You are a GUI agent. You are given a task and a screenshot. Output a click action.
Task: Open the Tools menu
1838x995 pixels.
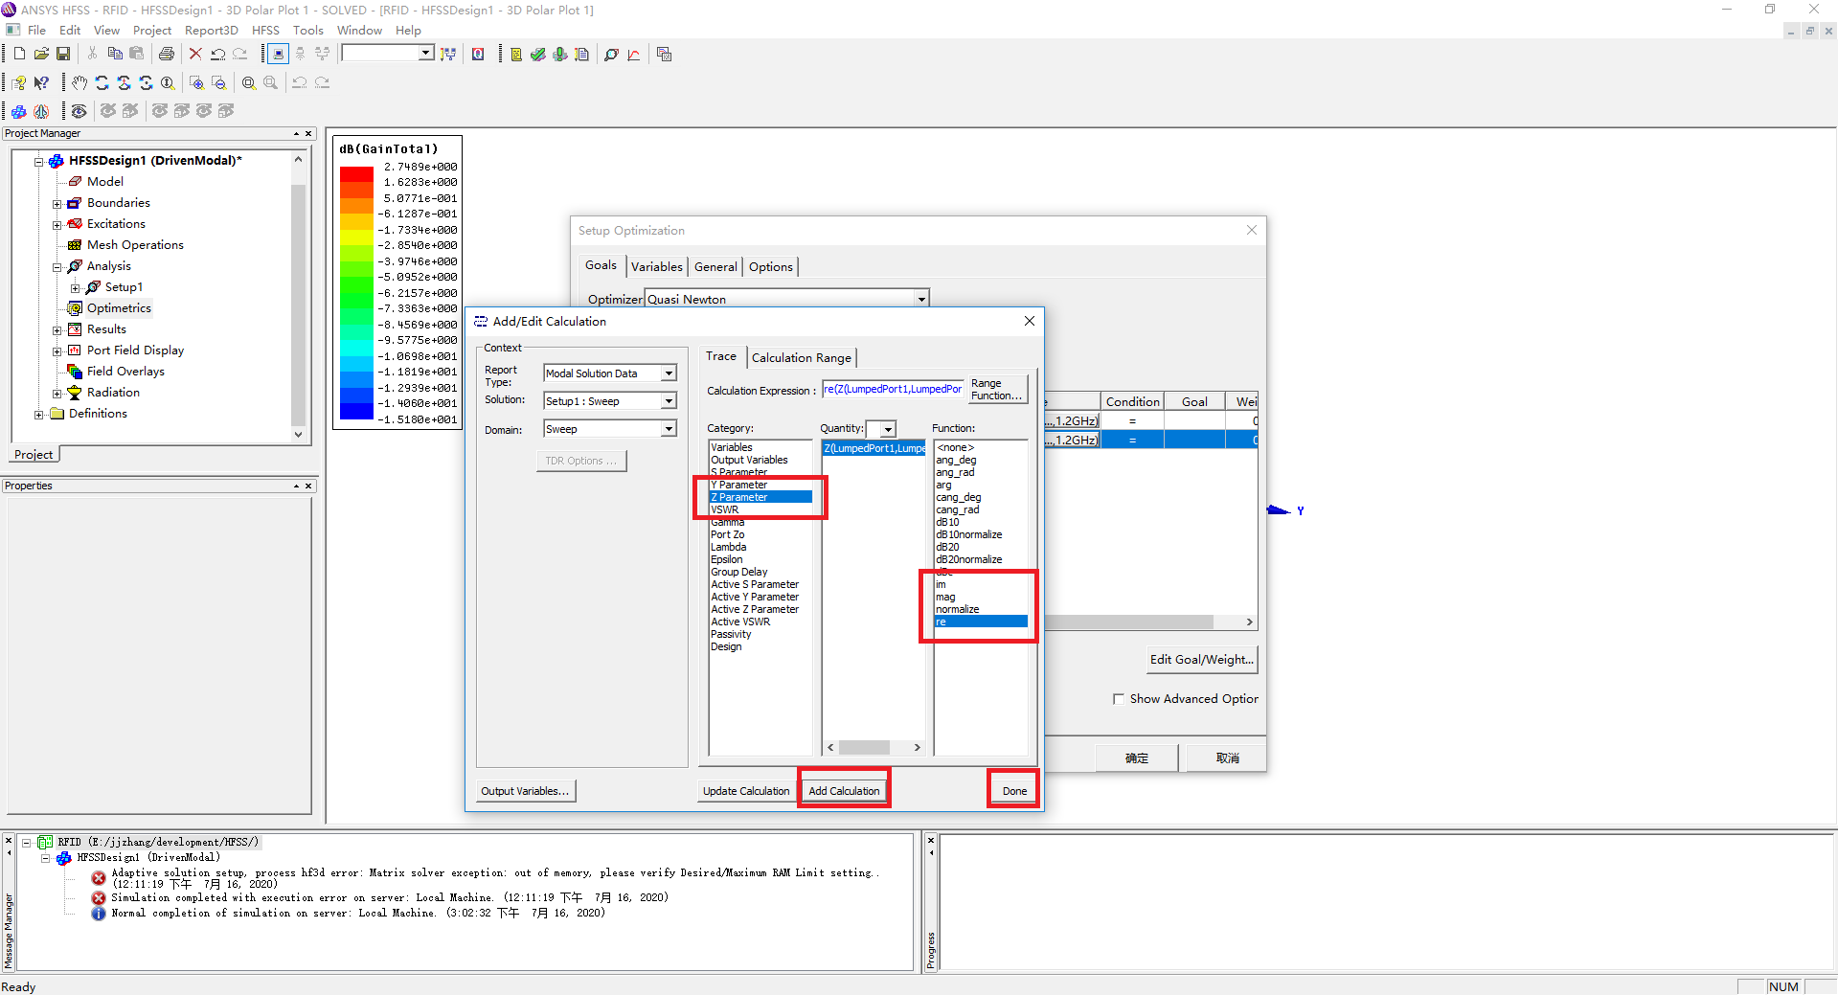coord(307,31)
